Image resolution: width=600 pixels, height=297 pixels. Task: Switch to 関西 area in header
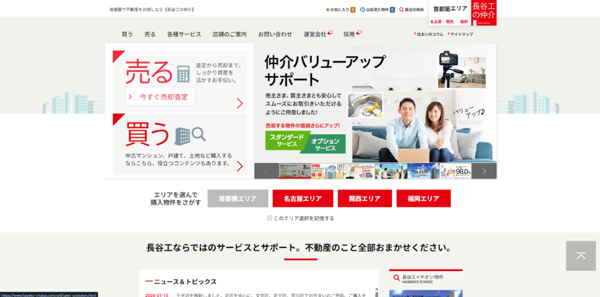click(x=450, y=22)
